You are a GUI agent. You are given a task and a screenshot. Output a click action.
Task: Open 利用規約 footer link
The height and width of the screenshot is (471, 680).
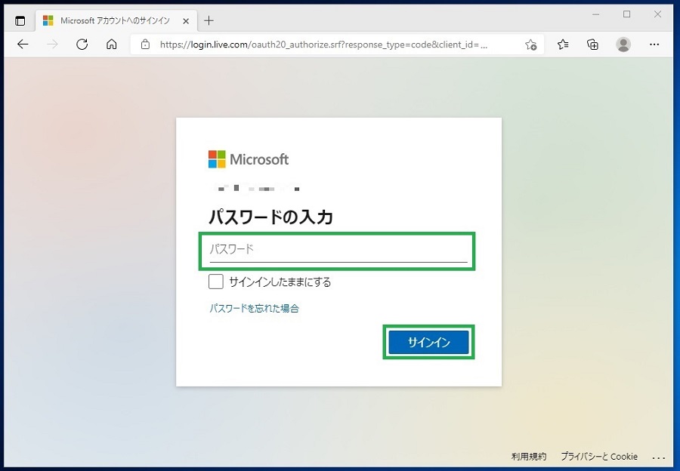[529, 456]
